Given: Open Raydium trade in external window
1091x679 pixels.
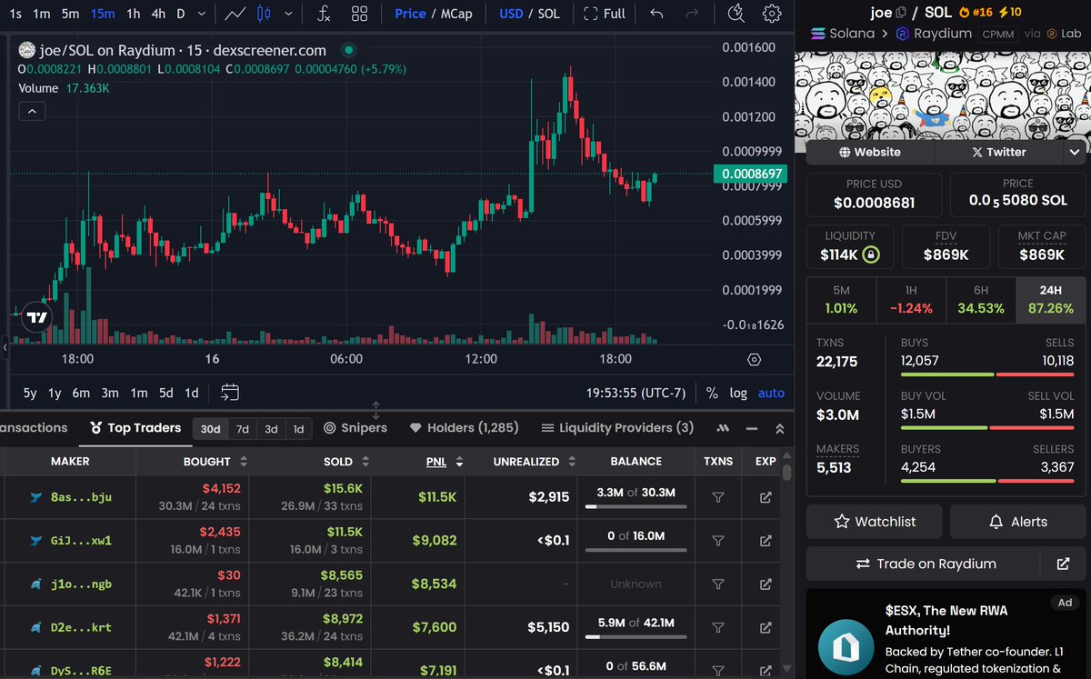Looking at the screenshot, I should pos(1063,564).
